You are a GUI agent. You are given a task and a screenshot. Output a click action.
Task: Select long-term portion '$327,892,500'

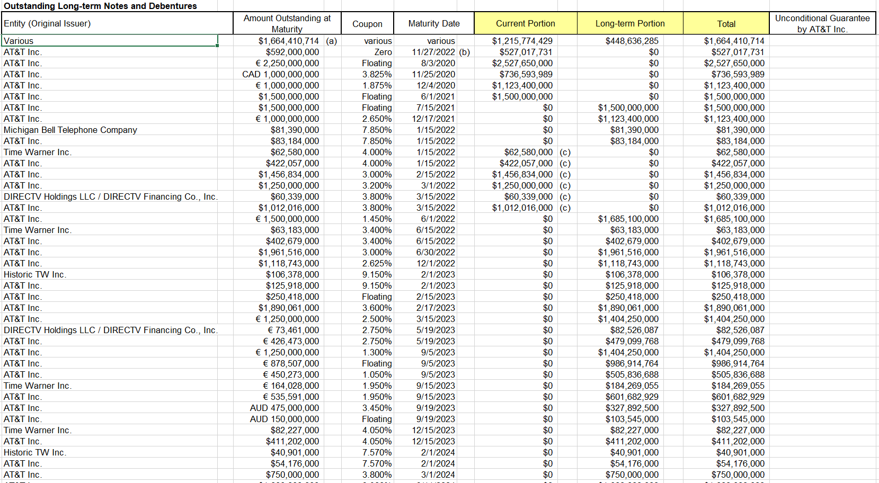[619, 408]
